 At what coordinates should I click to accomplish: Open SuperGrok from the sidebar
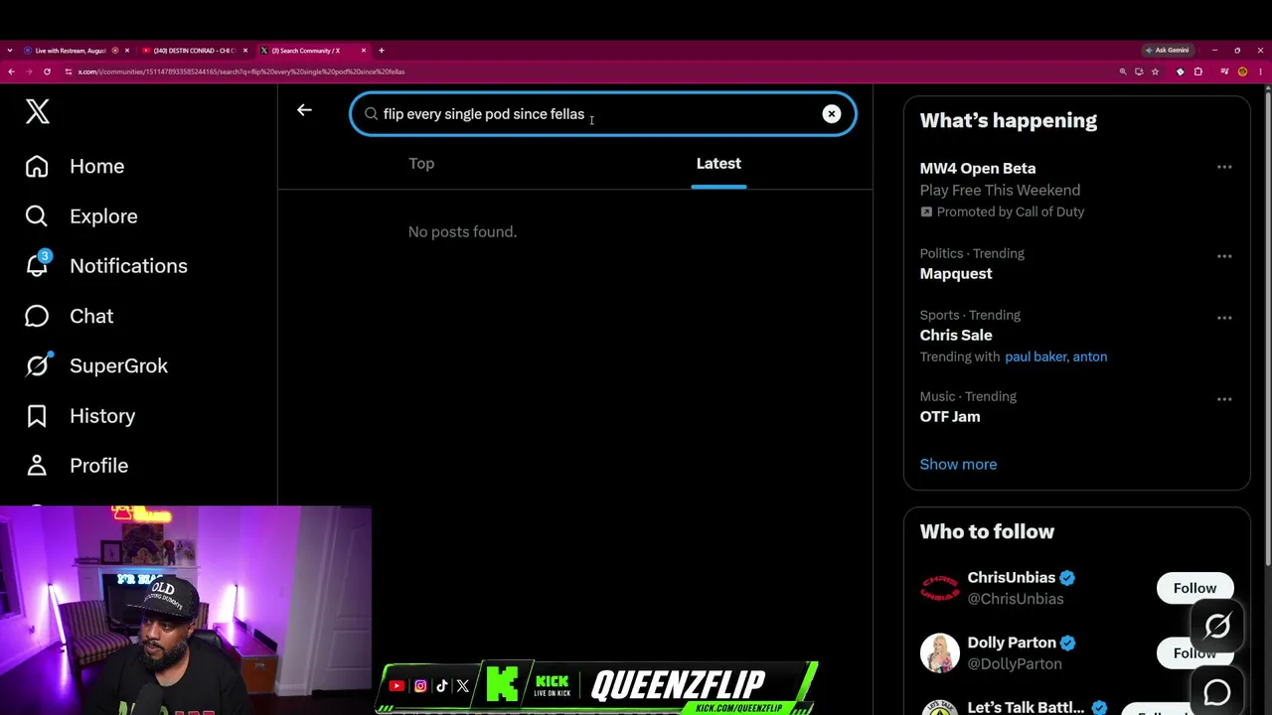118,365
